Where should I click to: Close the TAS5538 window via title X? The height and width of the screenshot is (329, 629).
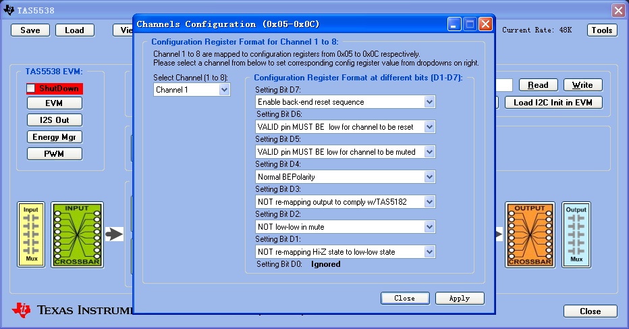pos(618,10)
